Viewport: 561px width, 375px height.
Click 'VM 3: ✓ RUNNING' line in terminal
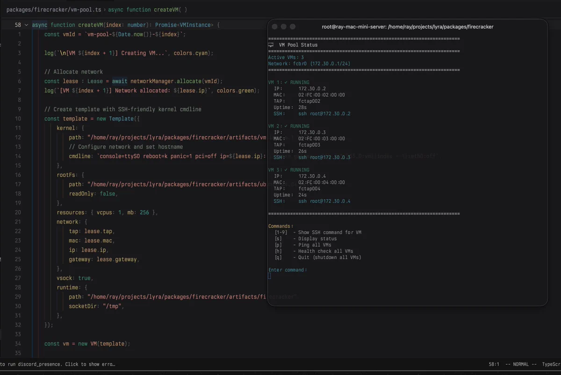(288, 170)
